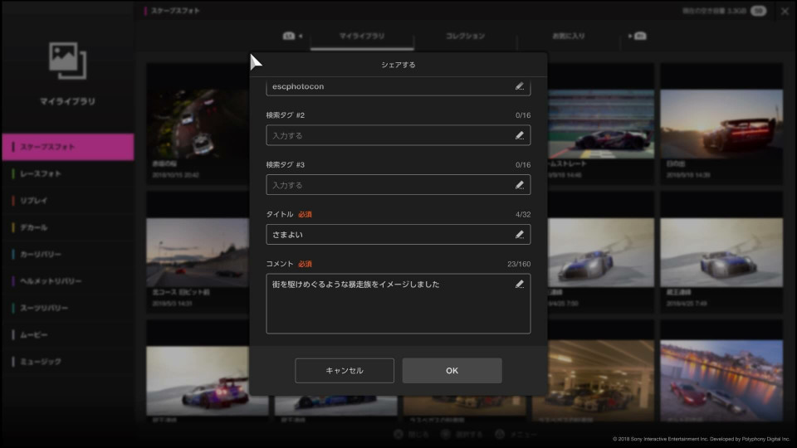Screen dimensions: 797x448
Task: Edit the comment text area
Action: [x=398, y=304]
